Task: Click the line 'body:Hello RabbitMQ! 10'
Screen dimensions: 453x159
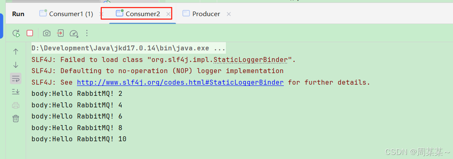Action: coord(79,139)
